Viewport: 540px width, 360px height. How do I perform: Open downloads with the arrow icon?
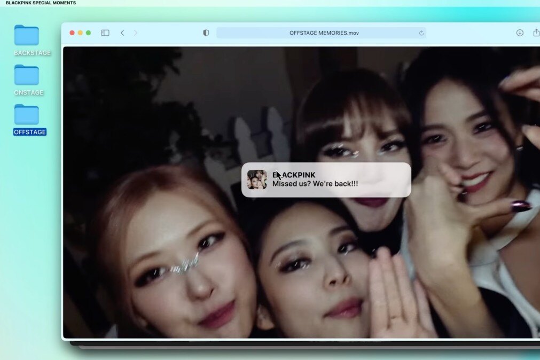click(x=520, y=33)
